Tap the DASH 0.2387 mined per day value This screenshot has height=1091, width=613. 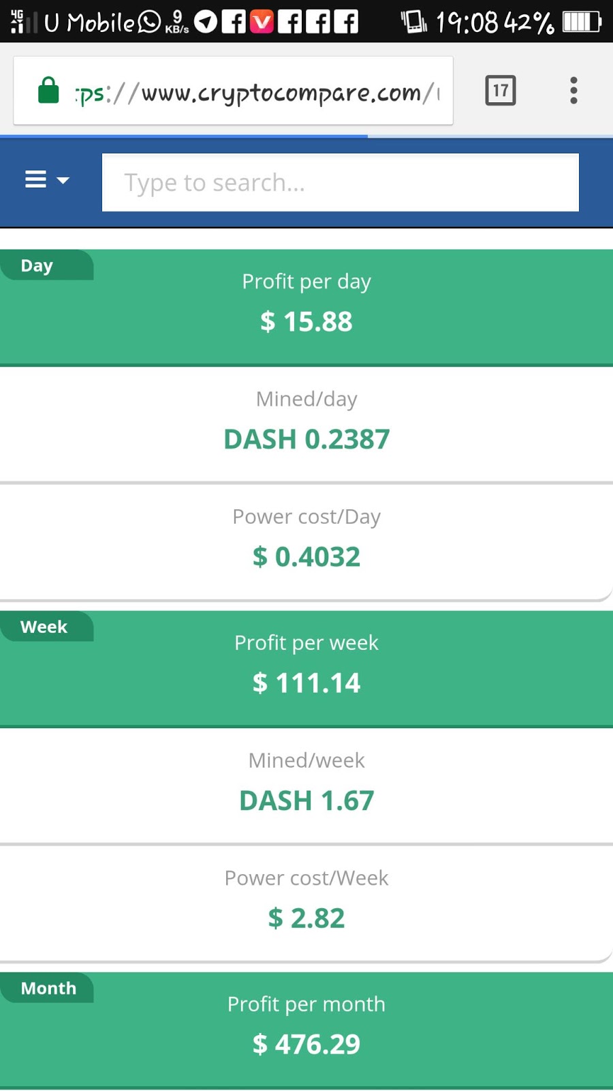306,440
